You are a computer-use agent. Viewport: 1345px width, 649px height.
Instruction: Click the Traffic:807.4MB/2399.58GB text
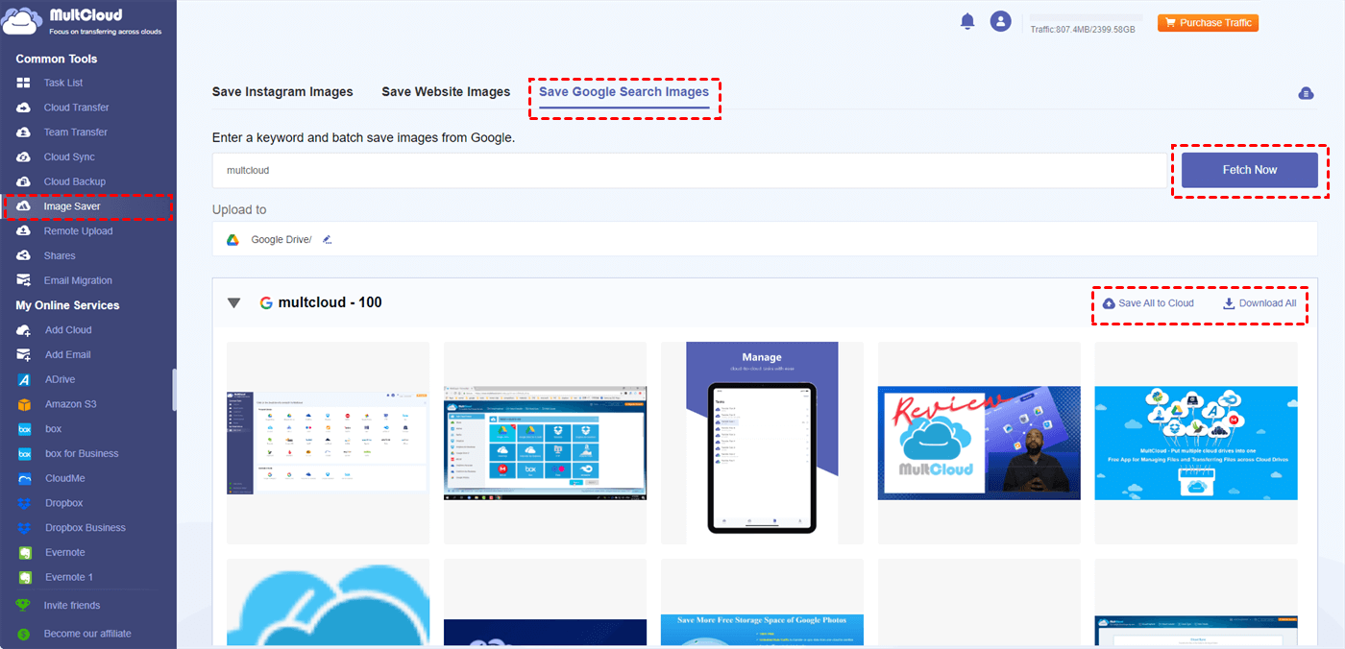pyautogui.click(x=1083, y=30)
